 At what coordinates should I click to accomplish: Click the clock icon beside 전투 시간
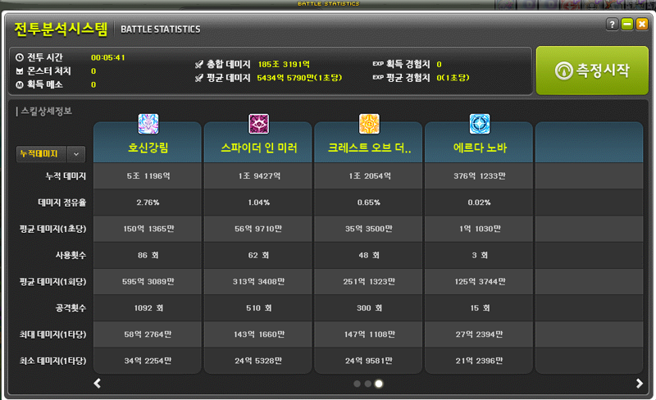(x=19, y=57)
